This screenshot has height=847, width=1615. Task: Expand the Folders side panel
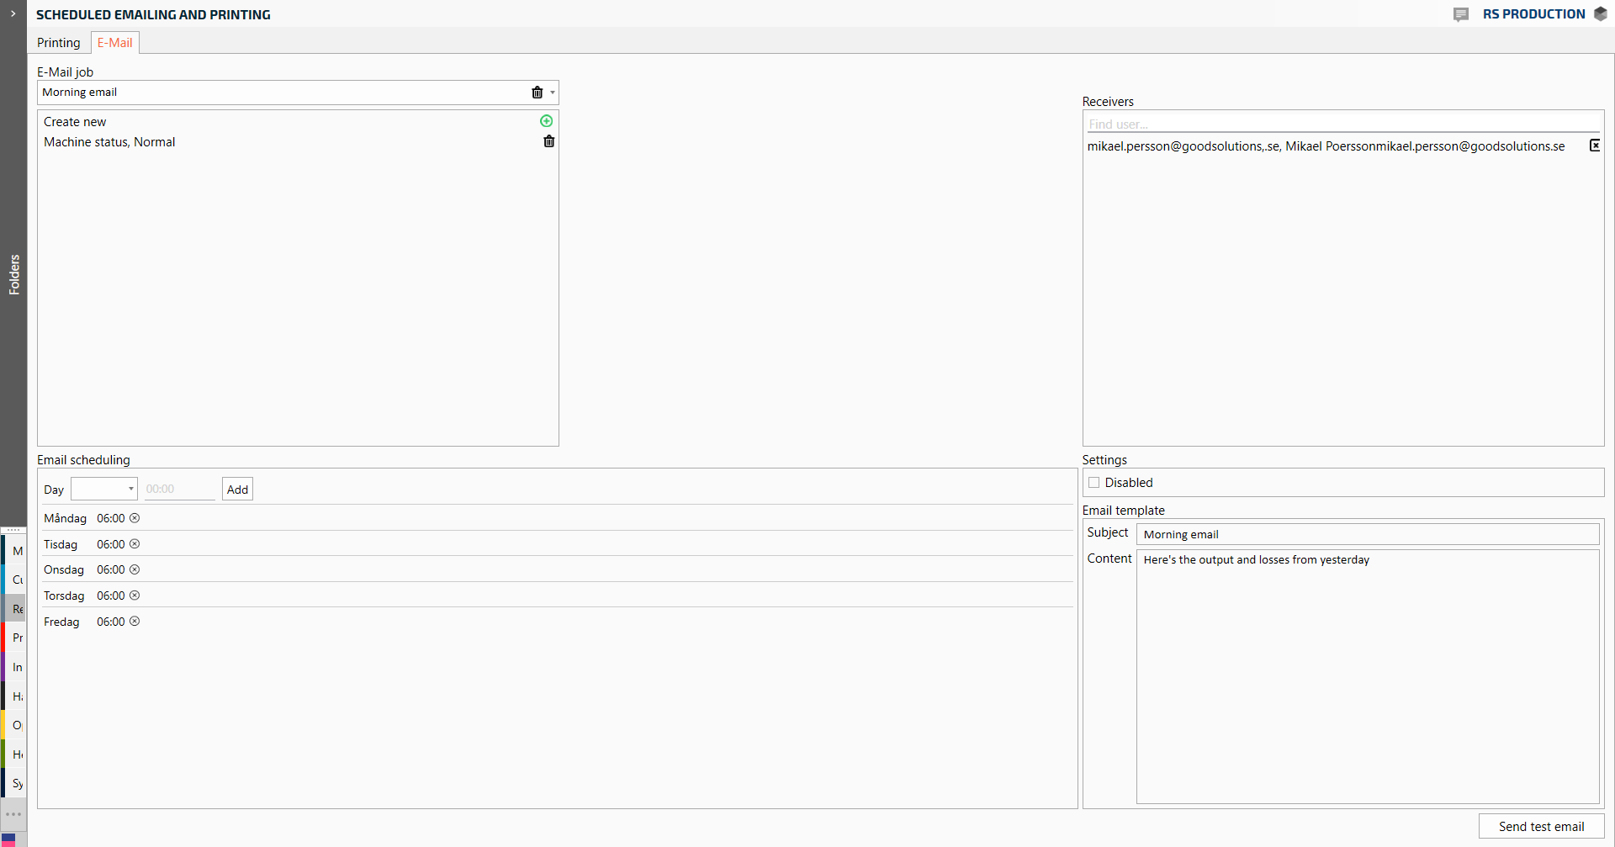click(13, 14)
